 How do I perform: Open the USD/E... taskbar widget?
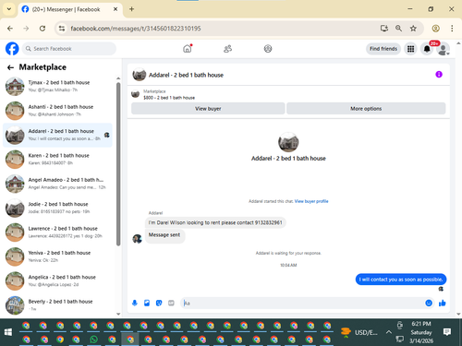[x=359, y=332]
